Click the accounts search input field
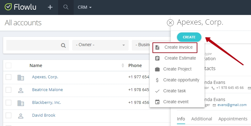Viewport: 251px width, 126px height. [38, 45]
